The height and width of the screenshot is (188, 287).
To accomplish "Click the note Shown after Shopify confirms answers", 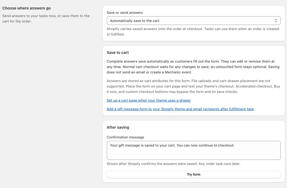I will tap(173, 164).
